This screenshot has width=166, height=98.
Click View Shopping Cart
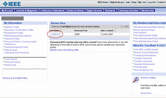[x=143, y=70]
